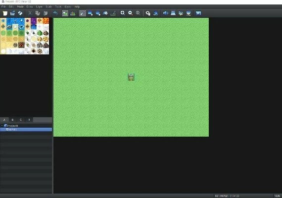Start Playtest with the play icon
The width and height of the screenshot is (282, 198).
click(198, 13)
